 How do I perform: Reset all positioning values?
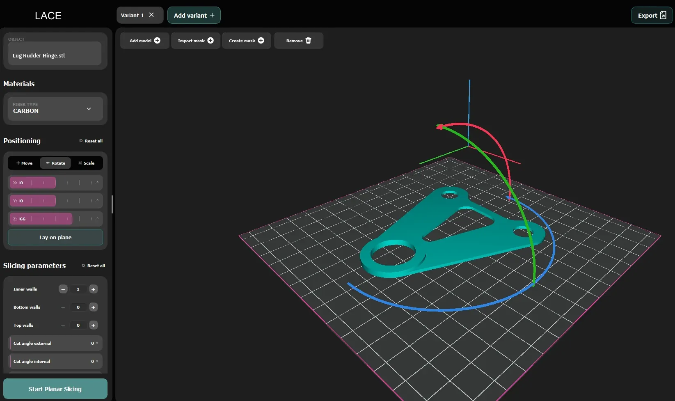tap(91, 141)
